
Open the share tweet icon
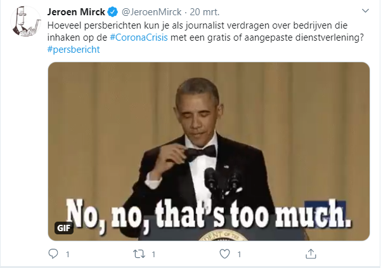click(x=310, y=253)
